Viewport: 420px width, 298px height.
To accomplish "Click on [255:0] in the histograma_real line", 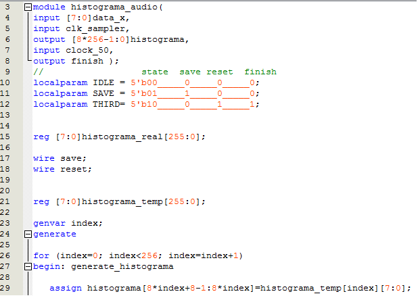I will coord(182,137).
